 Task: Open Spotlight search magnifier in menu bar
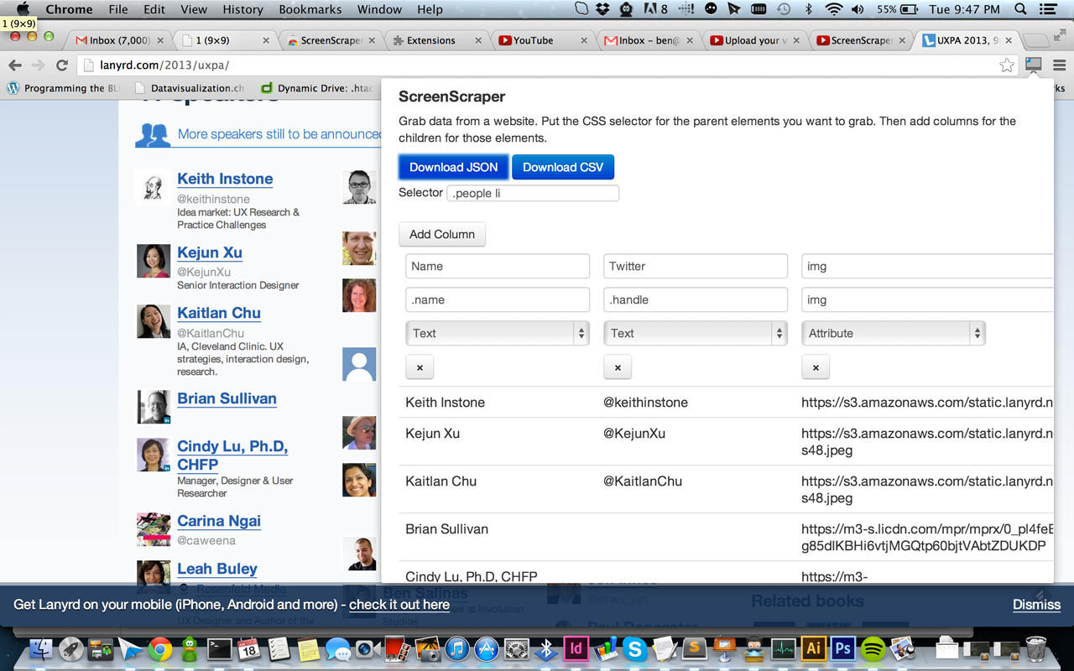click(1020, 9)
